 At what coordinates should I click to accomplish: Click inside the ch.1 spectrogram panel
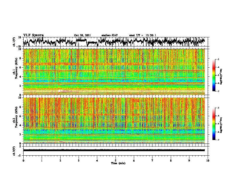[x=114, y=72]
